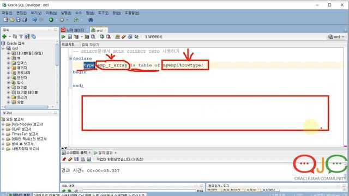
Task: Expand the TimesTen 보고서 node
Action: pos(3,134)
